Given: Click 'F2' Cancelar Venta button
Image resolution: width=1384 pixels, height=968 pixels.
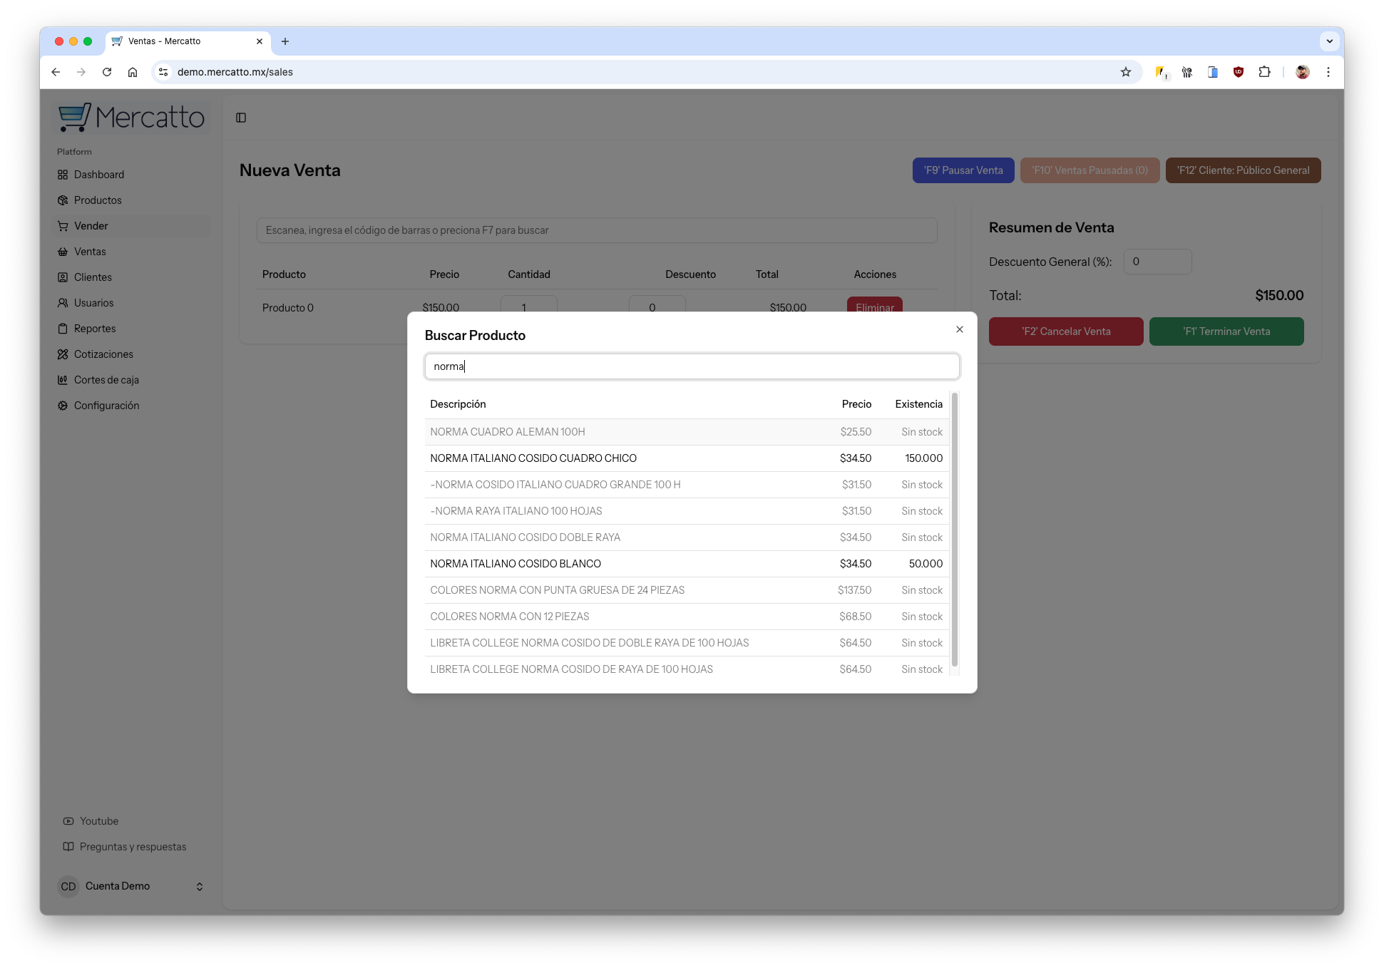Looking at the screenshot, I should tap(1066, 331).
